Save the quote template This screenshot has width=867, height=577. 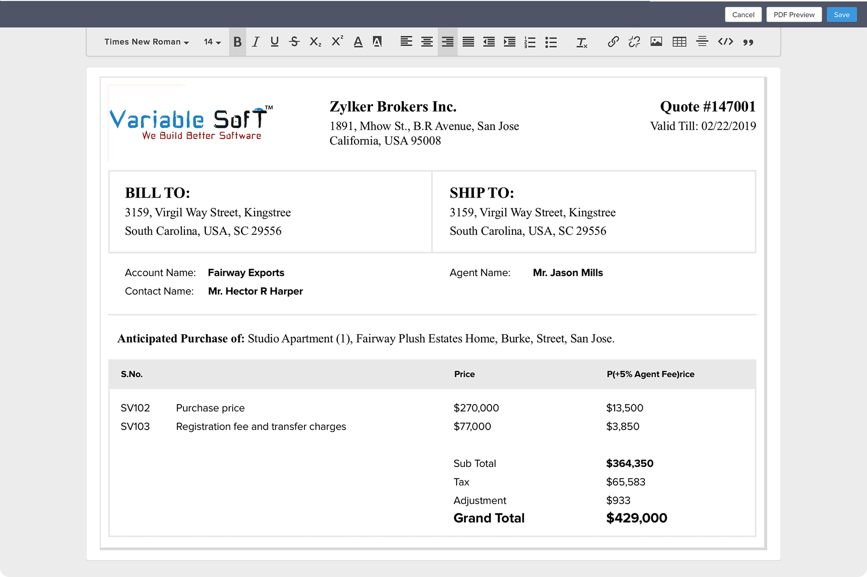pyautogui.click(x=841, y=14)
